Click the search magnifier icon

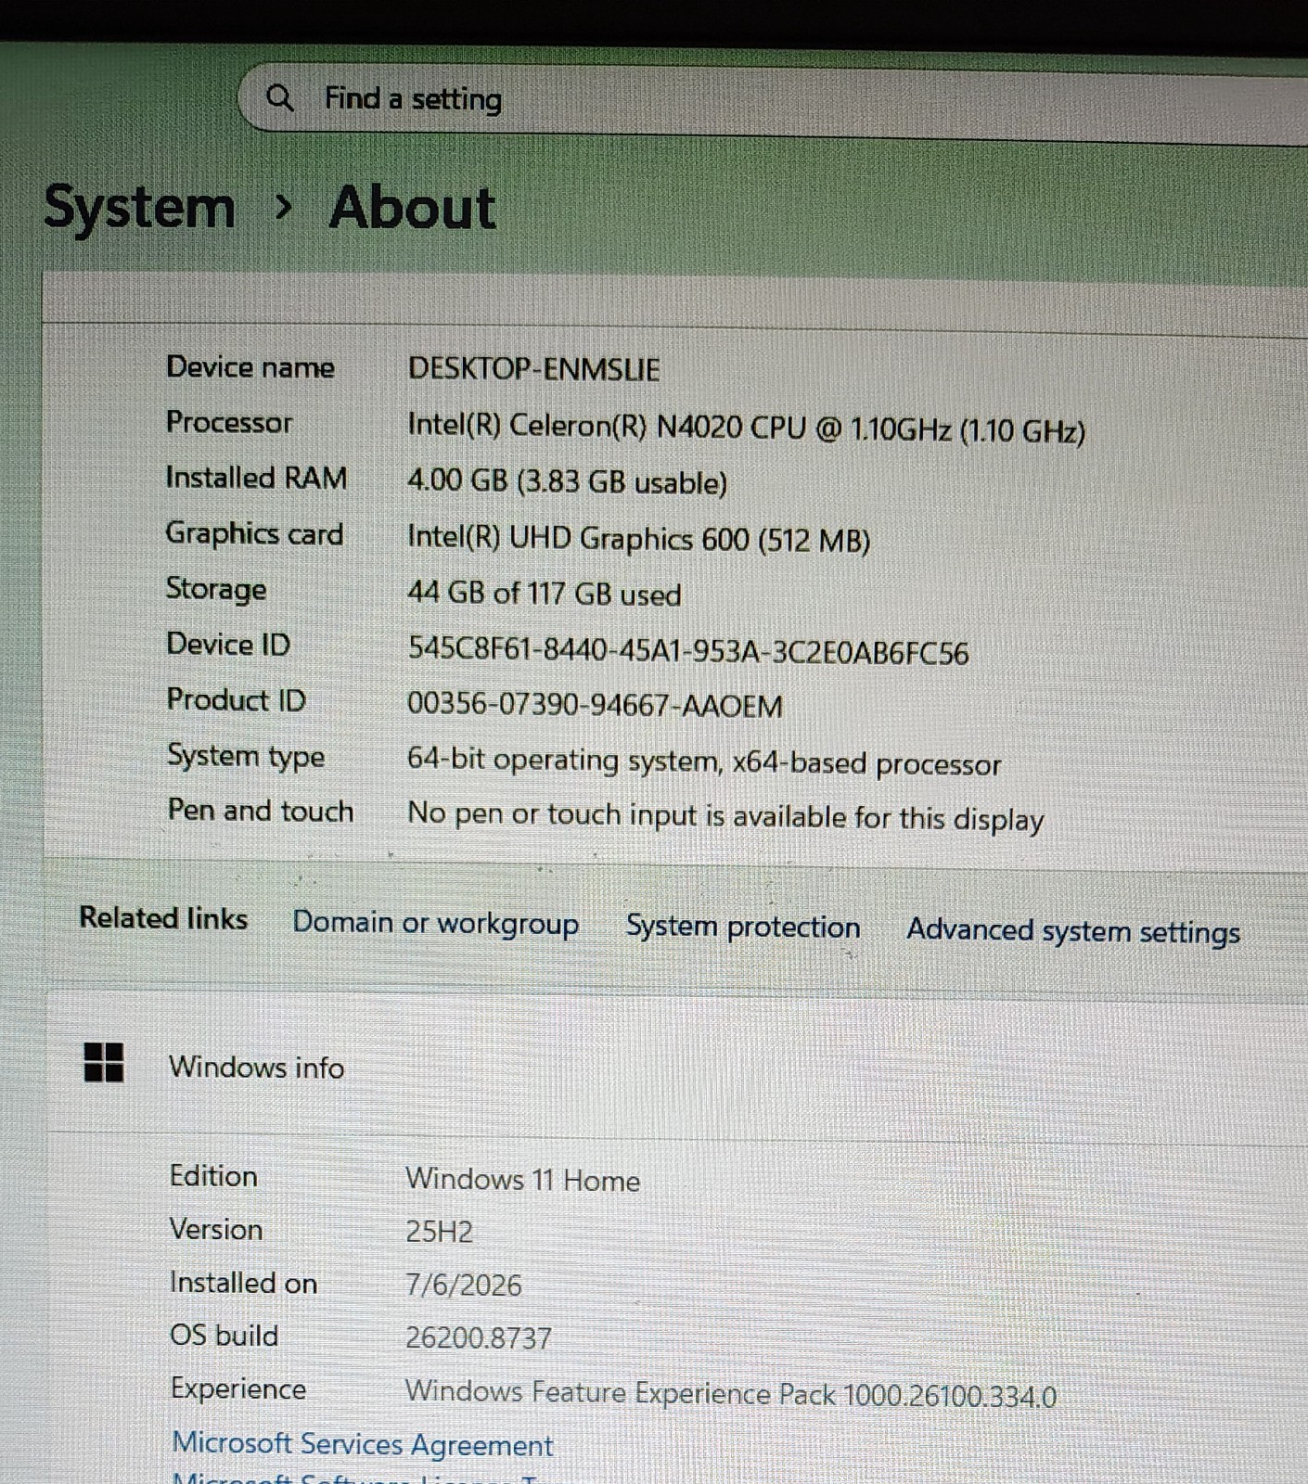pyautogui.click(x=279, y=96)
